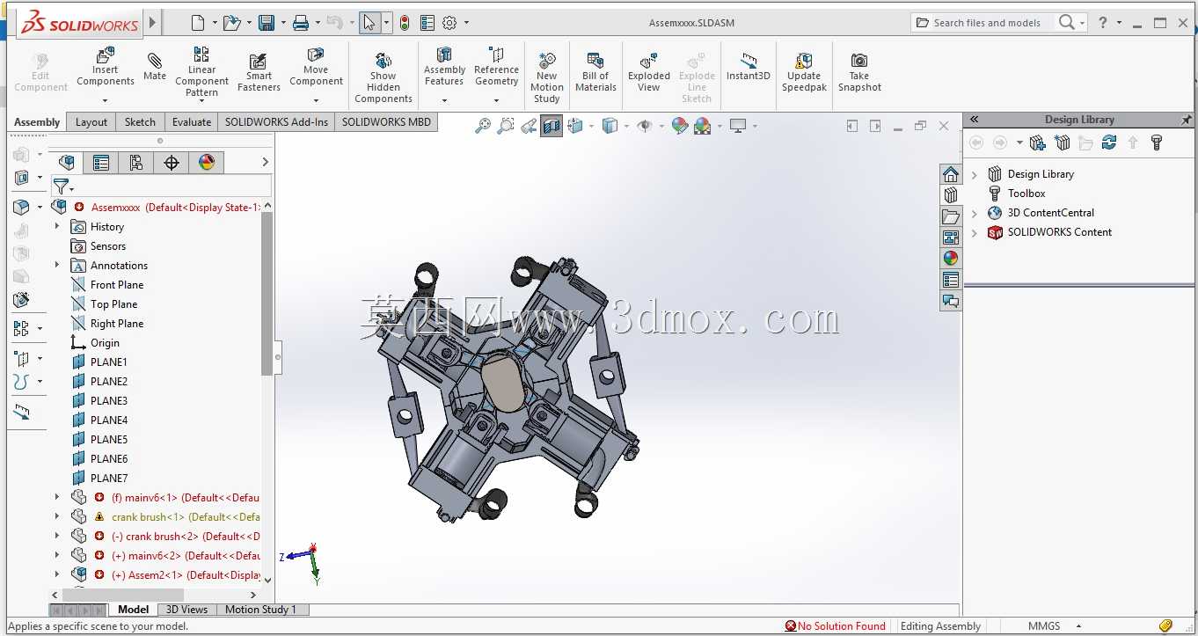This screenshot has height=636, width=1198.
Task: Expand the SOLIDWORKS logo menu arrow
Action: (153, 23)
